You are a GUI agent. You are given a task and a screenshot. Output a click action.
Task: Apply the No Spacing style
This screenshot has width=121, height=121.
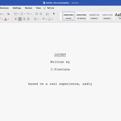(x=81, y=16)
